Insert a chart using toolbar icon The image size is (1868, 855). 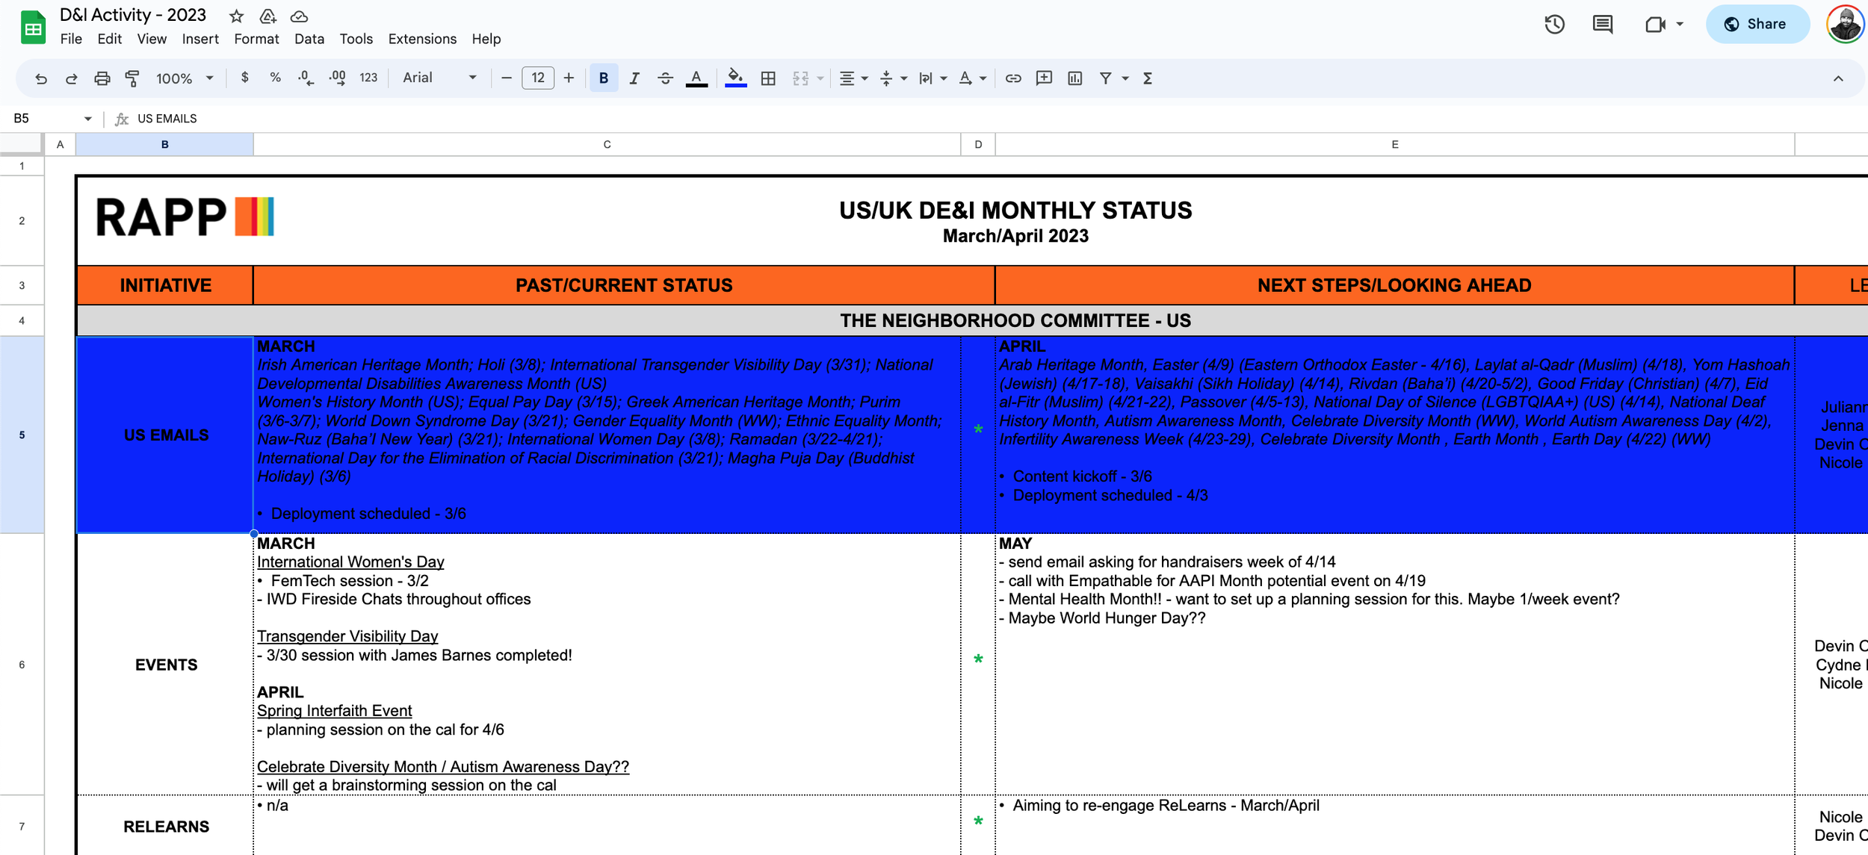tap(1074, 78)
